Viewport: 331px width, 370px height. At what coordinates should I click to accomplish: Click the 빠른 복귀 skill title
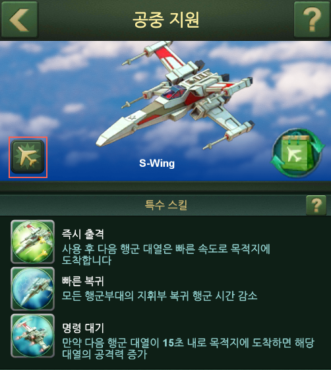click(82, 281)
